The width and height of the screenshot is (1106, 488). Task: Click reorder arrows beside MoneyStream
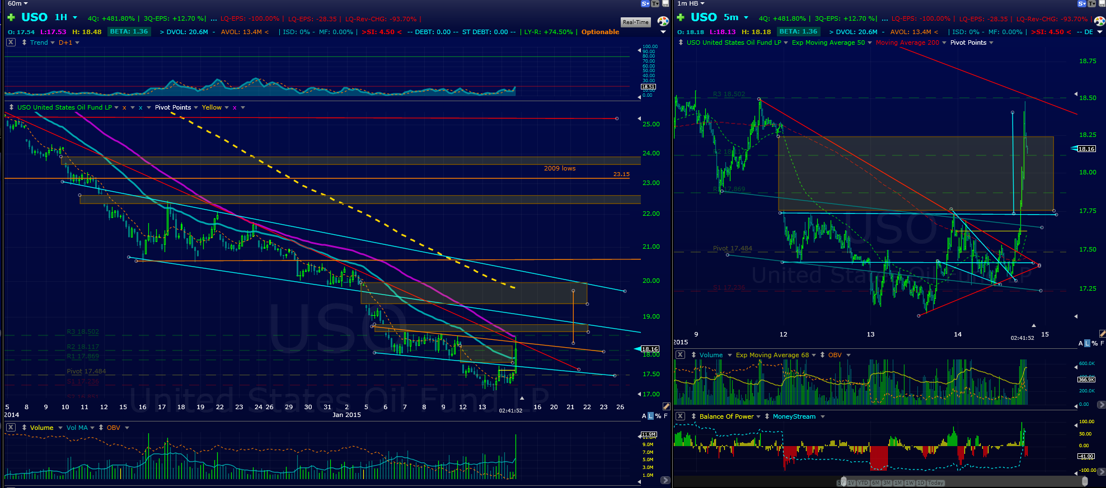pos(767,416)
